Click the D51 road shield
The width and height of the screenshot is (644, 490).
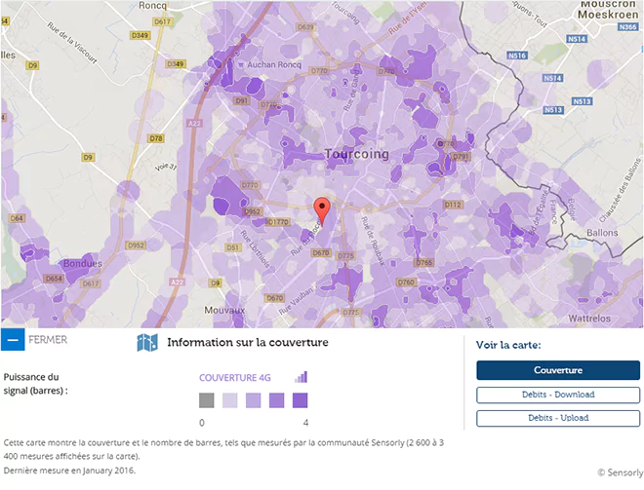tap(233, 247)
